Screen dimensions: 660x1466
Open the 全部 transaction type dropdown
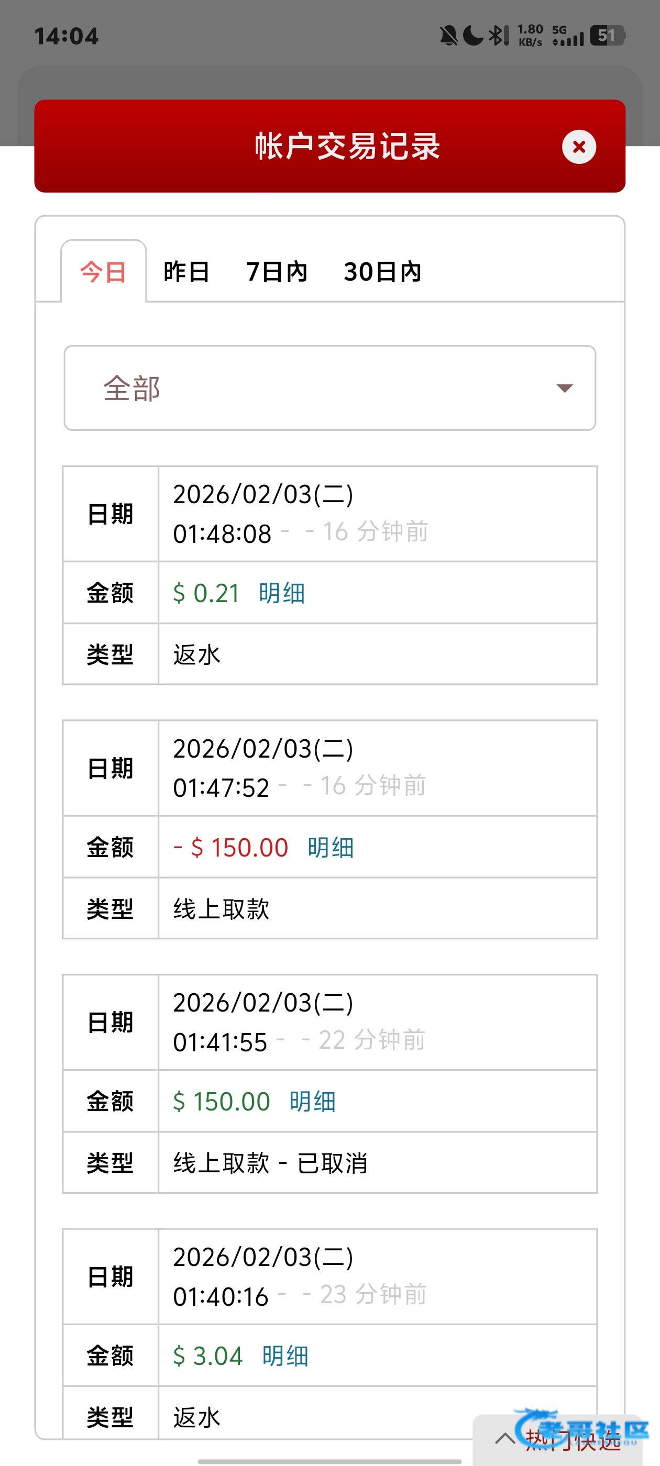tap(329, 388)
